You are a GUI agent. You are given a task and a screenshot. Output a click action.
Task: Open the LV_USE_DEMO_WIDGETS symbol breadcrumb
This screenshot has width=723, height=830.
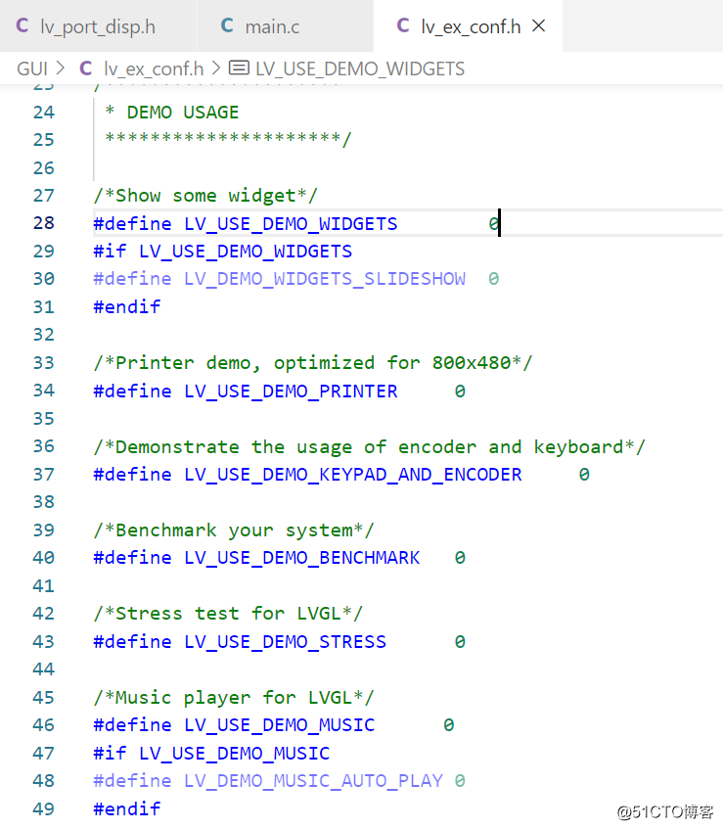(x=360, y=69)
